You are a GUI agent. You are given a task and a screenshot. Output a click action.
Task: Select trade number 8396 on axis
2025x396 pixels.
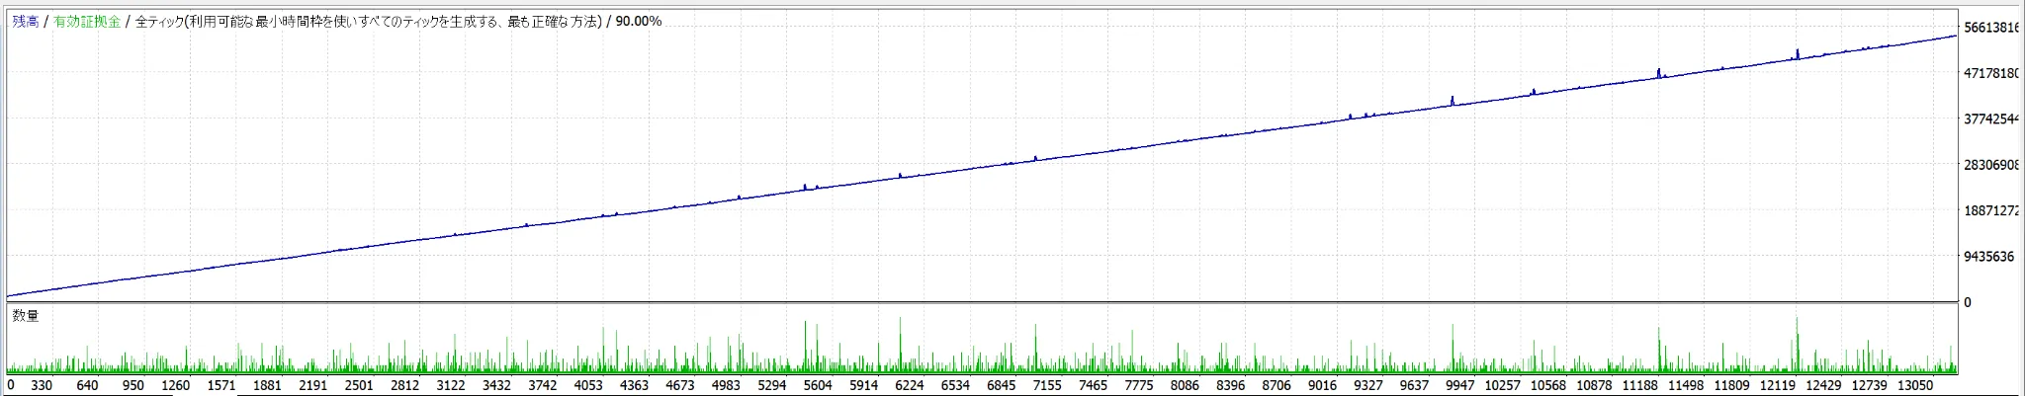1230,385
